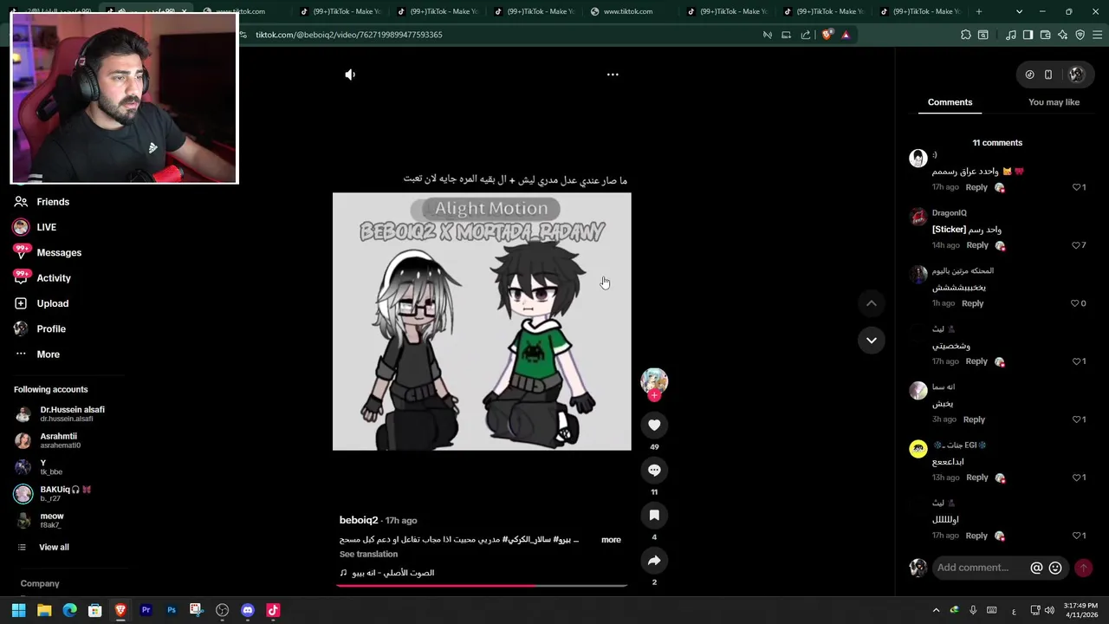
Task: Open the Brave Shields lion icon
Action: point(827,35)
